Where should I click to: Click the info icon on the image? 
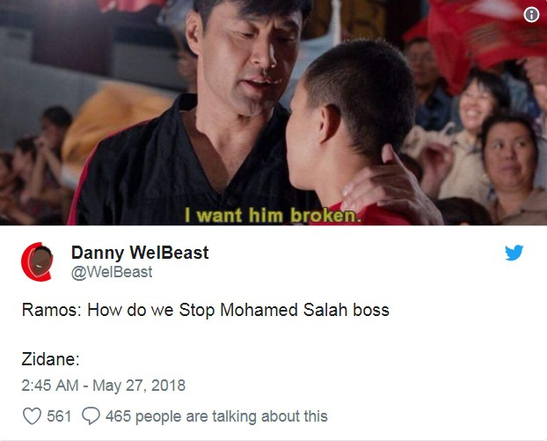(x=531, y=15)
